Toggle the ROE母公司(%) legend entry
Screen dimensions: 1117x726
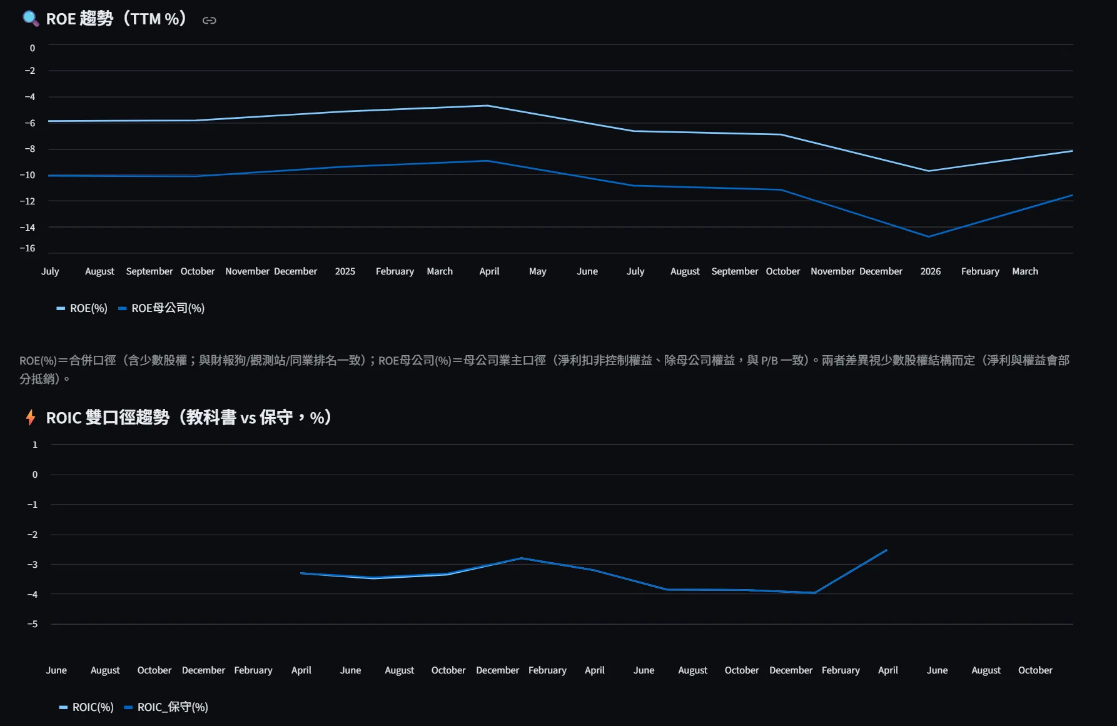[x=161, y=308]
